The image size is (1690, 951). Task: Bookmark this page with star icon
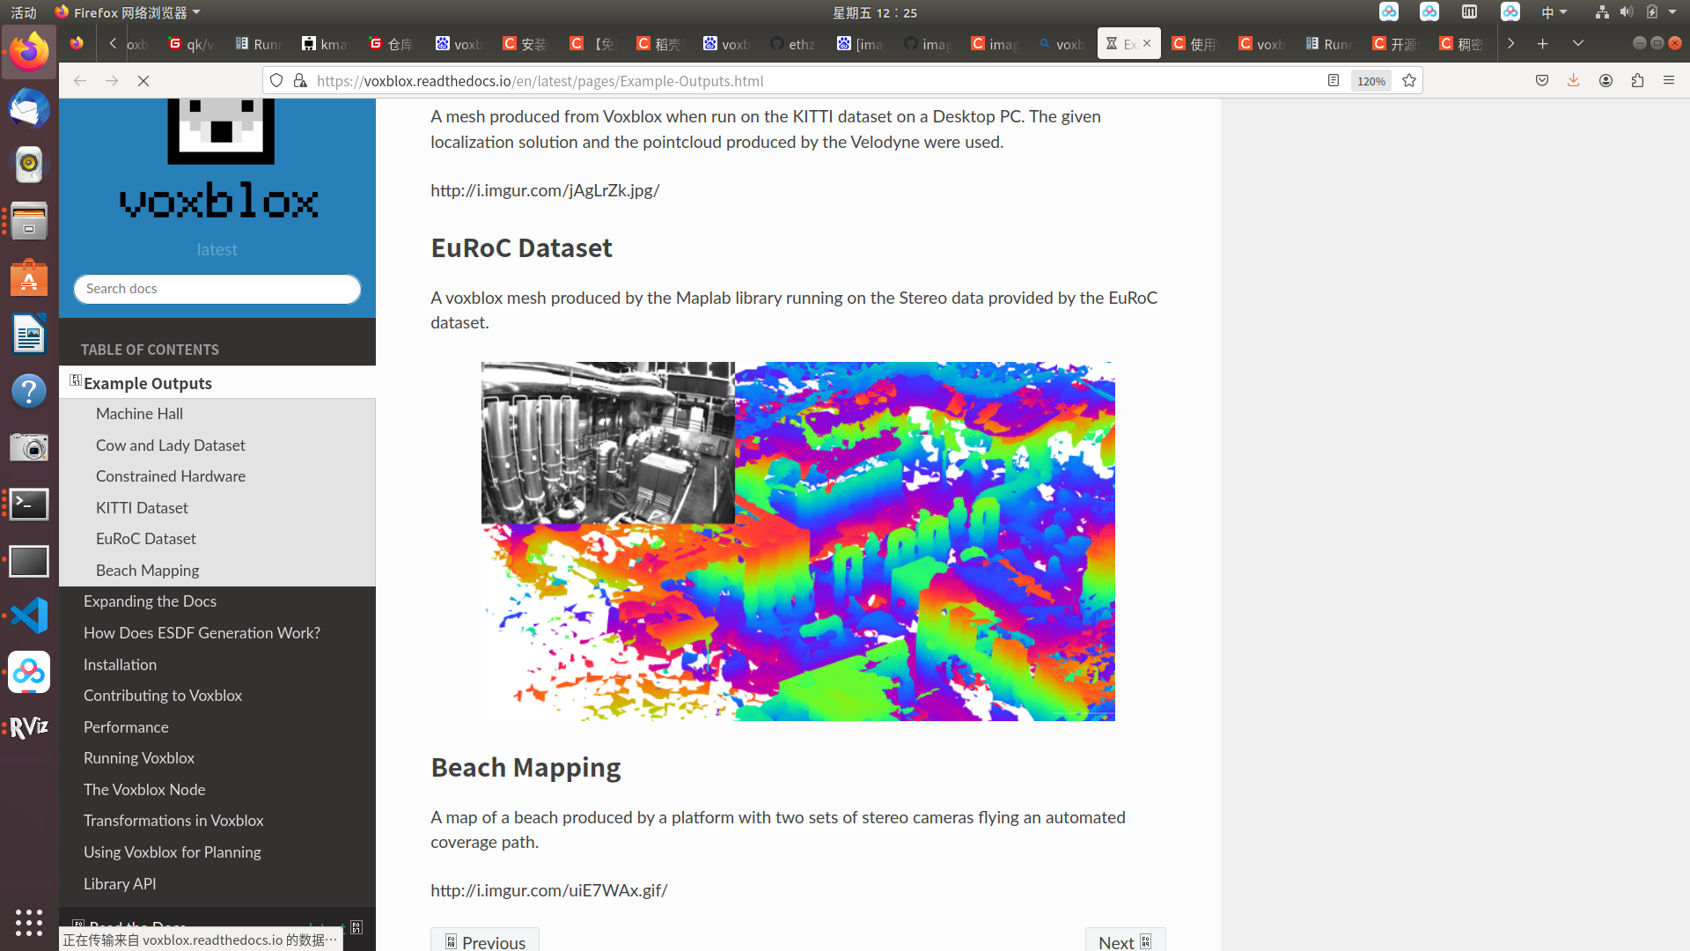(1409, 81)
